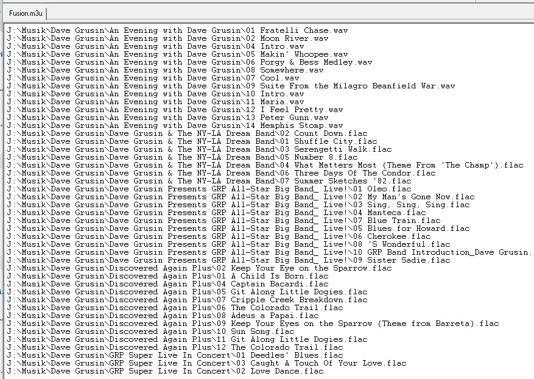Click the line '08 'S Wonderful.flac'
This screenshot has height=379, width=534.
coord(228,245)
